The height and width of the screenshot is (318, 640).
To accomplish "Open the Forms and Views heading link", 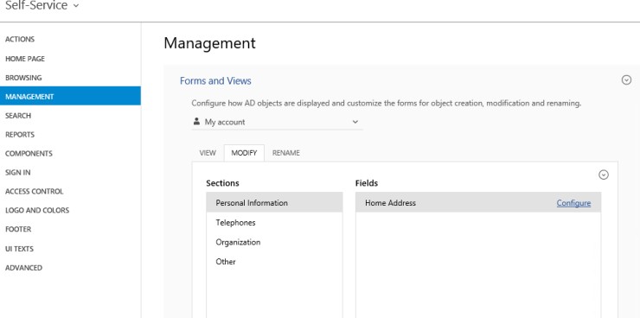I will (215, 80).
